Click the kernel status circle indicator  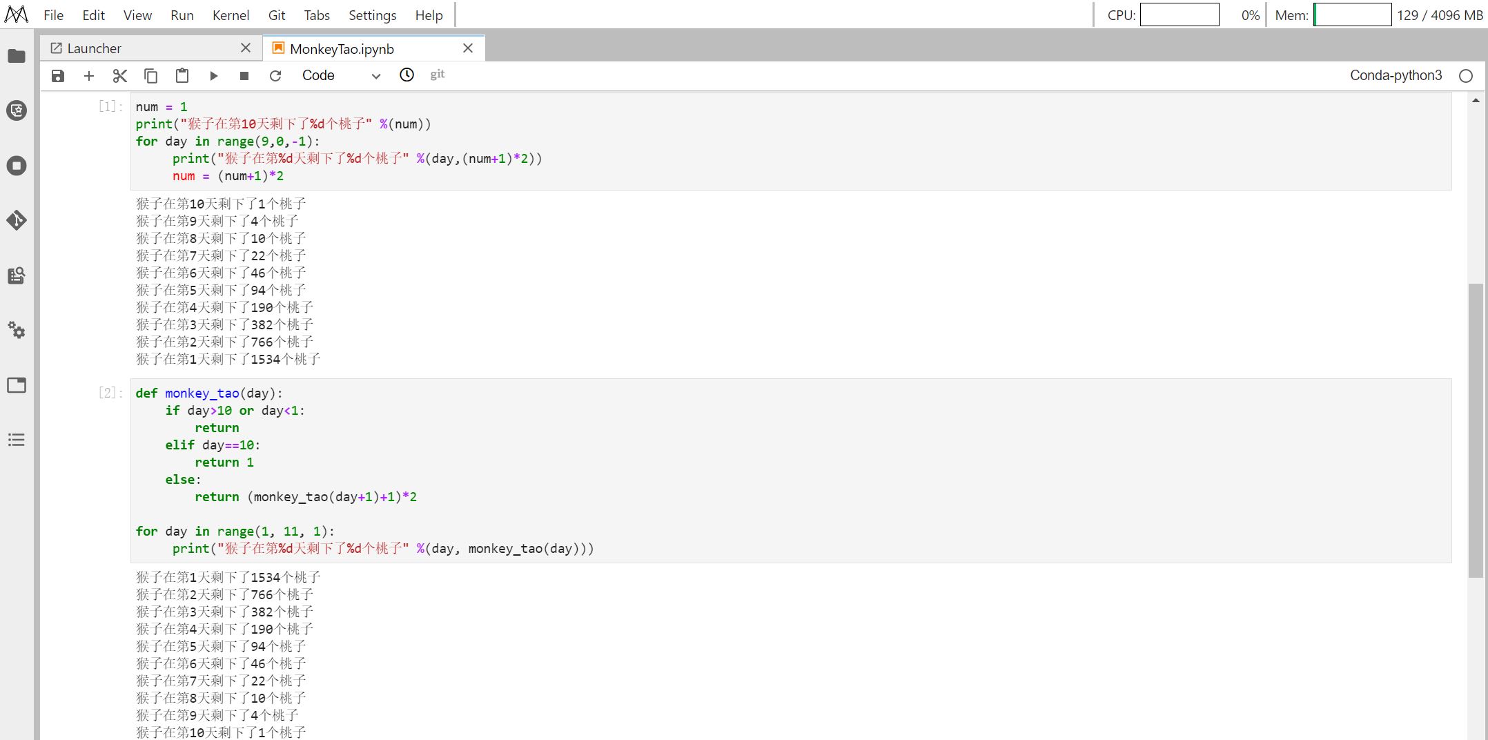[x=1466, y=76]
